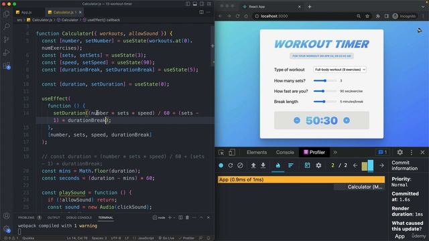Open the Manage gear in VS Code
This screenshot has width=429, height=241.
tap(7, 228)
